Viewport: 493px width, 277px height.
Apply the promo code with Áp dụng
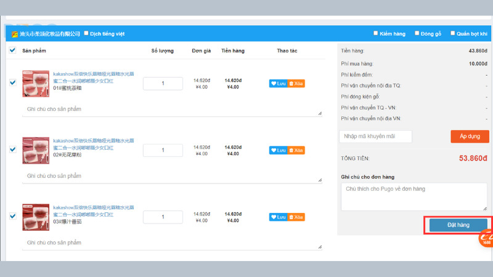pos(470,136)
